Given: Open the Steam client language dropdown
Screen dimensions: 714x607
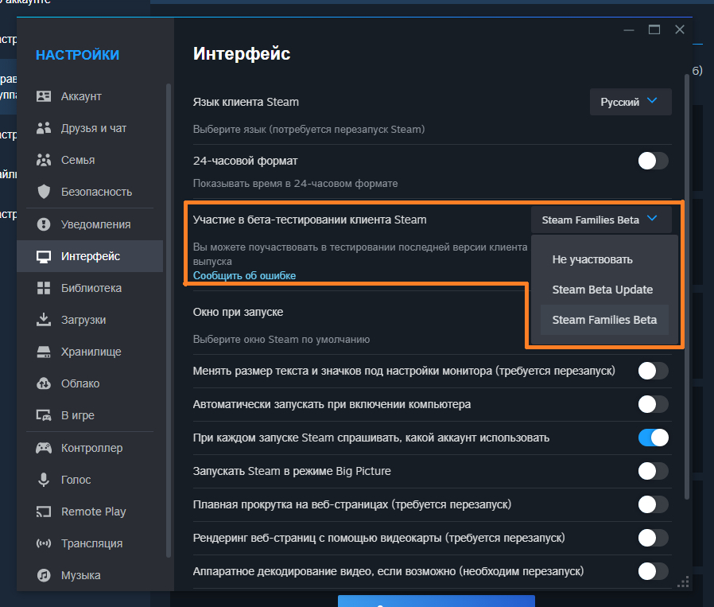Looking at the screenshot, I should coord(631,102).
